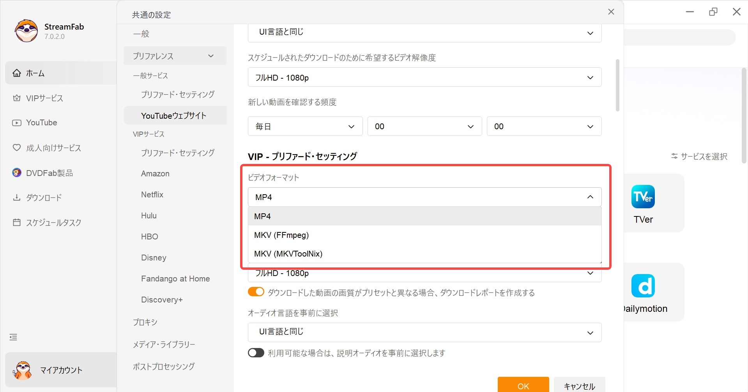The width and height of the screenshot is (748, 392).
Task: Open the 一般 settings section
Action: tap(141, 34)
